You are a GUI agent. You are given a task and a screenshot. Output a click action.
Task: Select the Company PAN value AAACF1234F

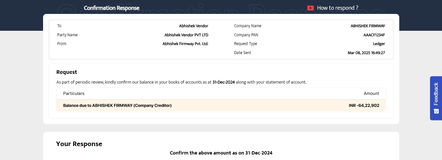[x=374, y=35]
